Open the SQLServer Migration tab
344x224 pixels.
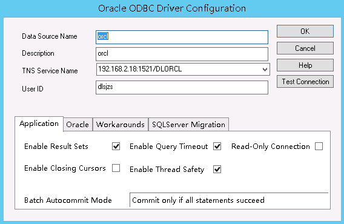click(x=188, y=124)
